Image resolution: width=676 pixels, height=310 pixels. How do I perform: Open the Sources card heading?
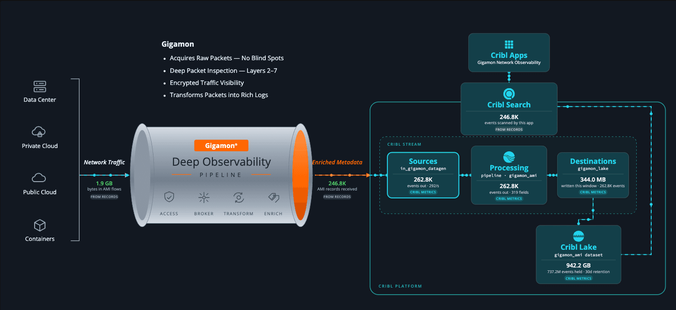[423, 161]
